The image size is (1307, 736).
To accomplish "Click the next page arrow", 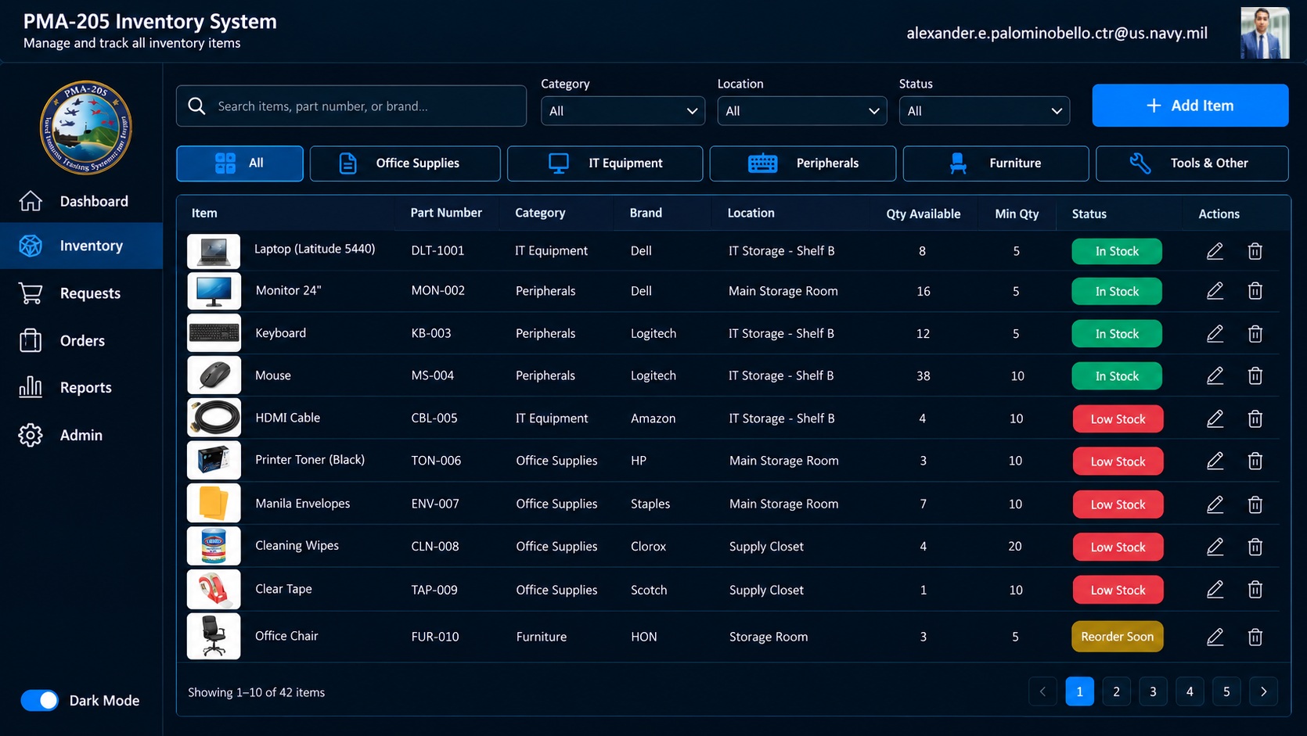I will [x=1263, y=691].
